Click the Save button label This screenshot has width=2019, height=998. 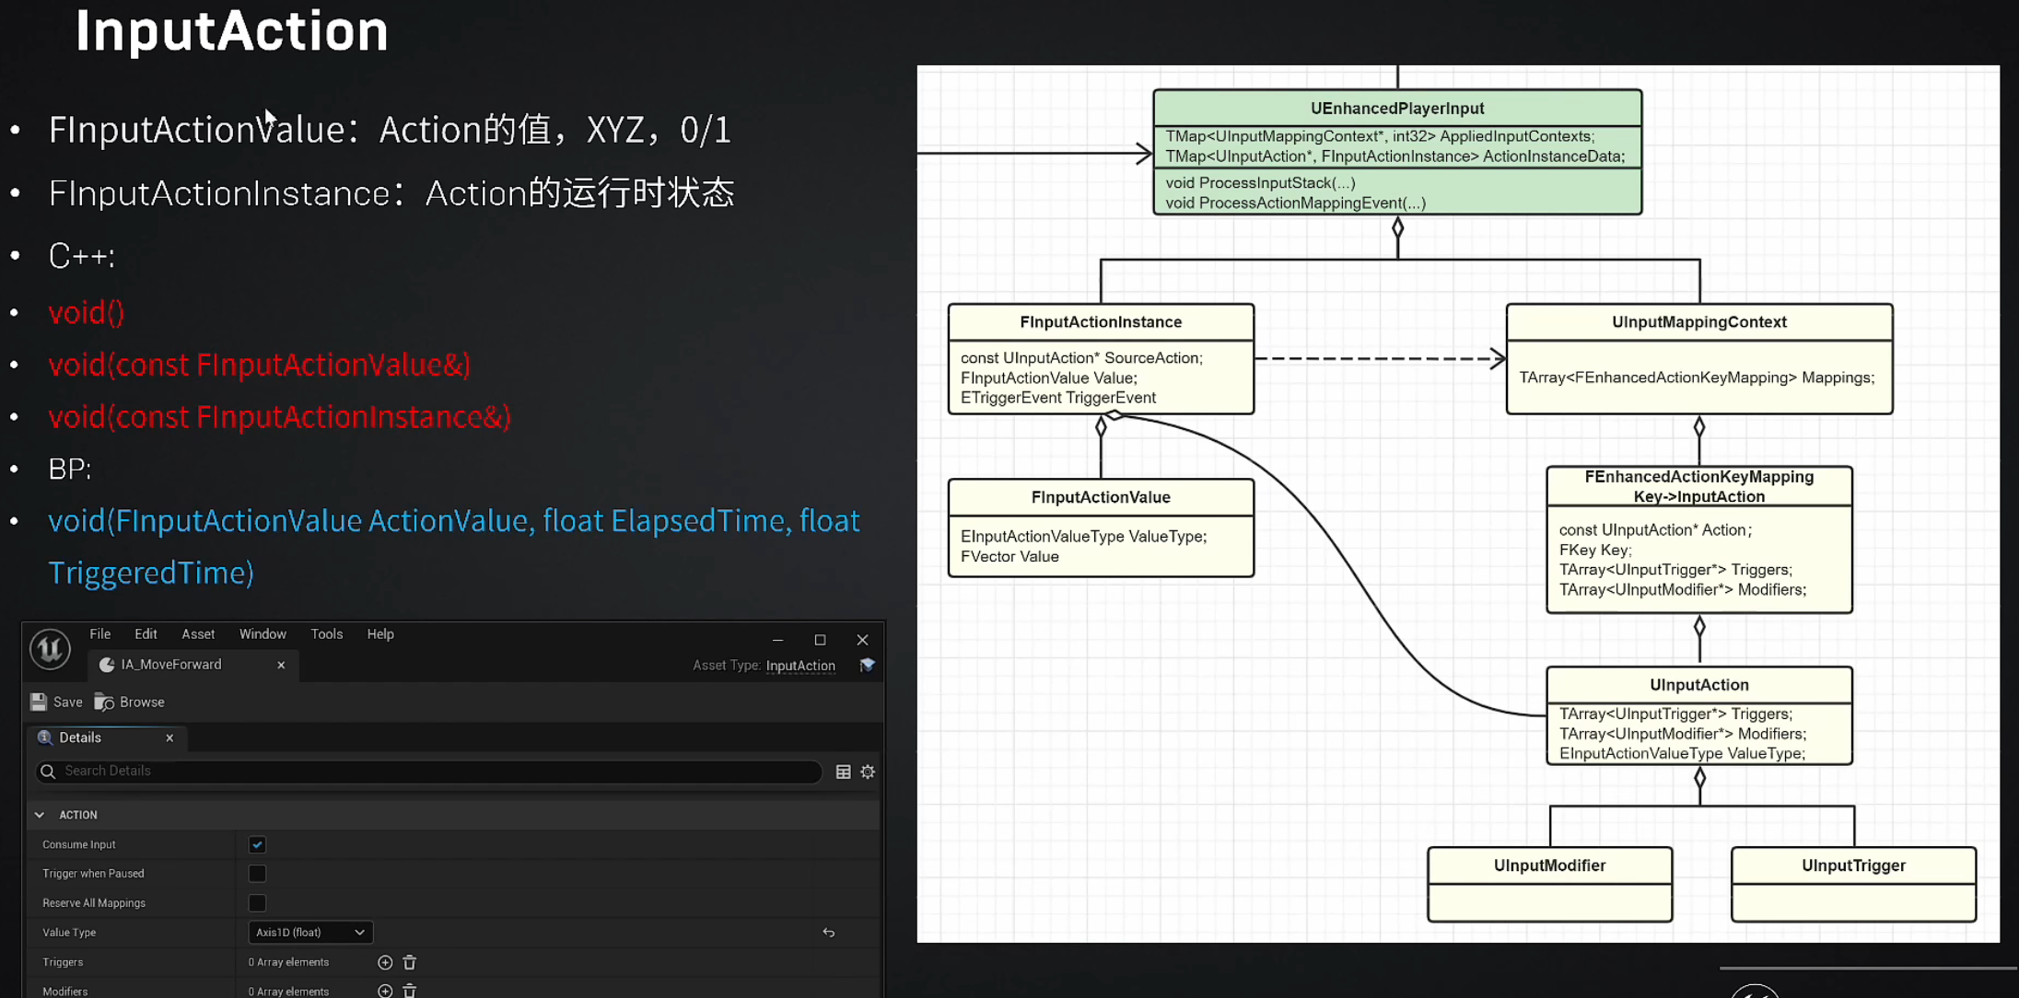pyautogui.click(x=68, y=702)
